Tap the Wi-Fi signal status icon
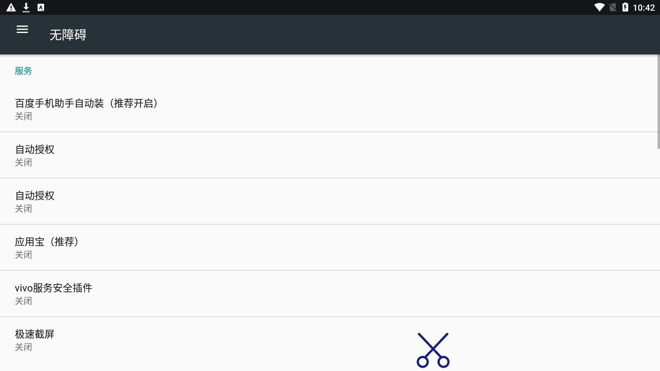The height and width of the screenshot is (371, 660). [599, 7]
